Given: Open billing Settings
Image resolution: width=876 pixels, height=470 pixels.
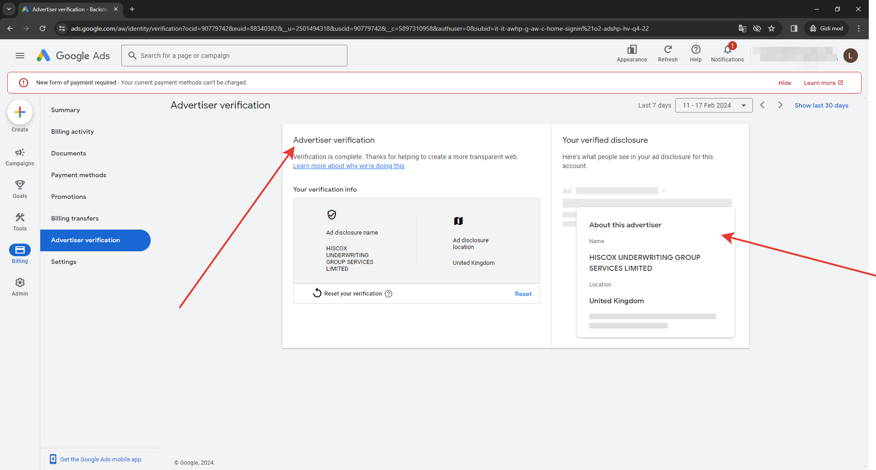Looking at the screenshot, I should coord(63,262).
